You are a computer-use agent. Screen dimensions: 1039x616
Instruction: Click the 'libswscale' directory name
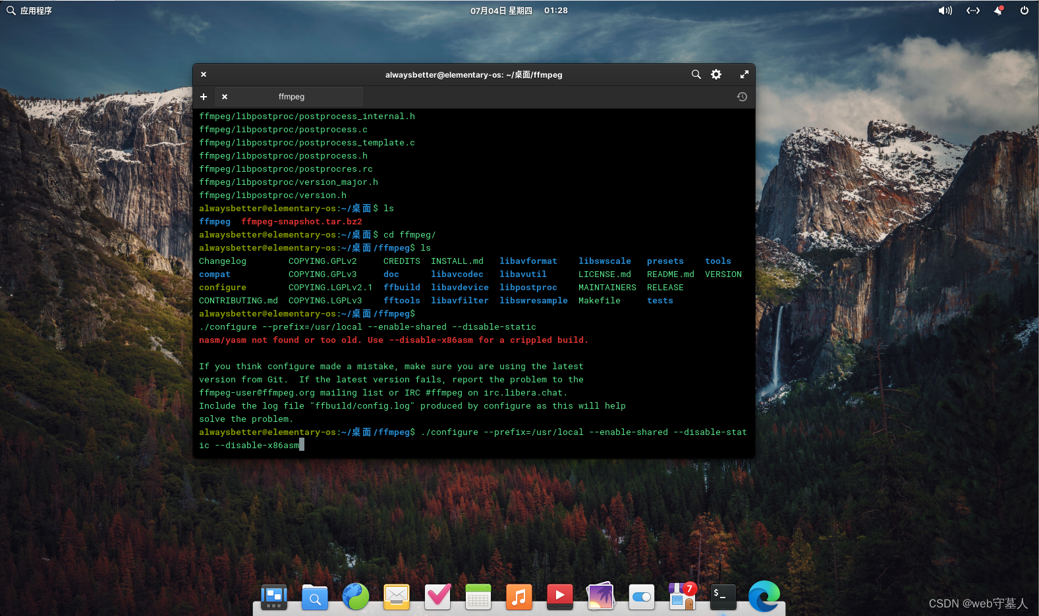click(x=605, y=261)
